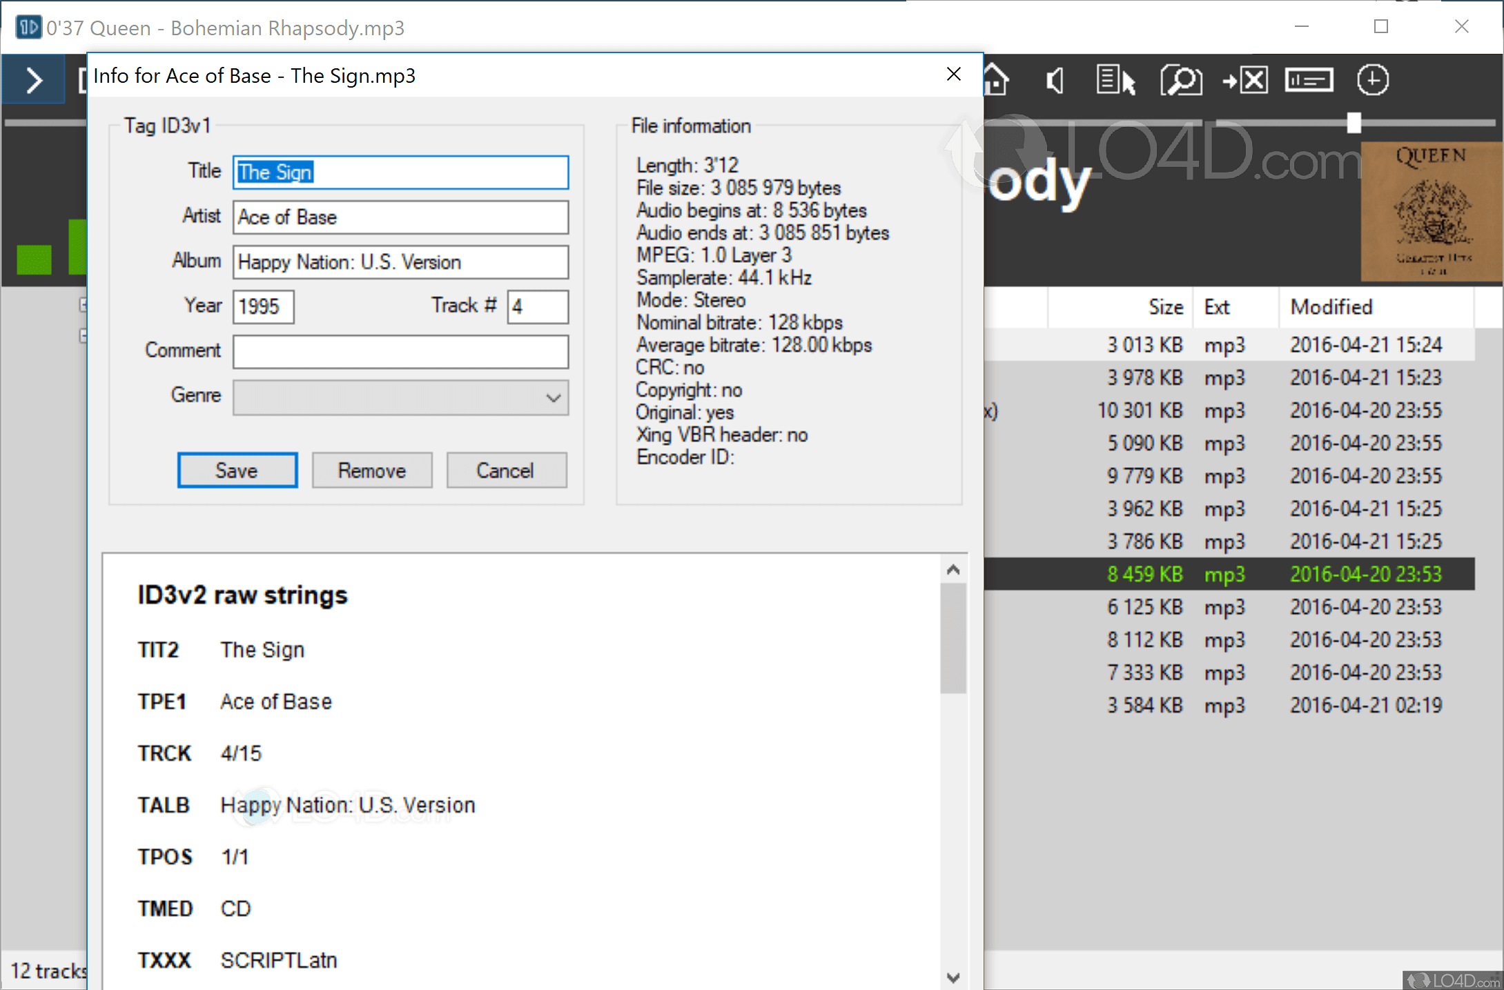Click the speaker volume icon
This screenshot has height=990, width=1504.
click(1054, 81)
